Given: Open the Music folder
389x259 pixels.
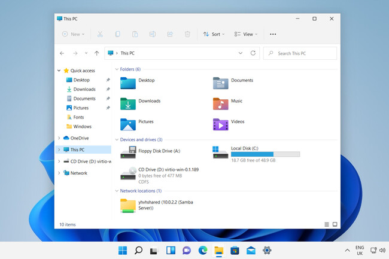Looking at the screenshot, I should click(221, 103).
